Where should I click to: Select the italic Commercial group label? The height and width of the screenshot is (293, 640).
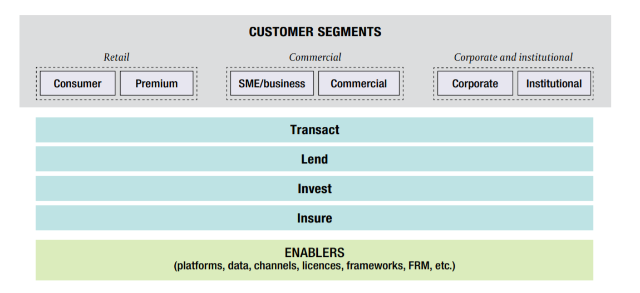coord(315,57)
